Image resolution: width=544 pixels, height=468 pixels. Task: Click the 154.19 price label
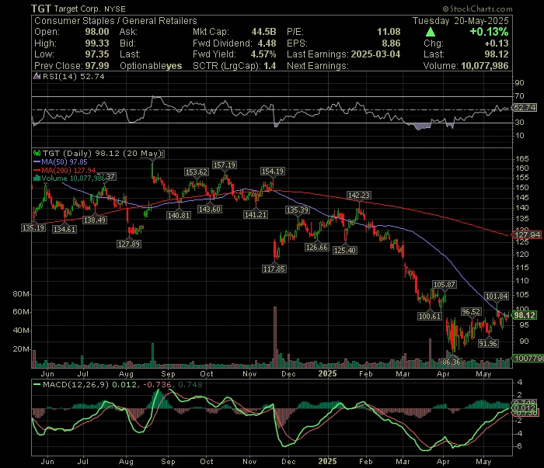click(x=273, y=172)
